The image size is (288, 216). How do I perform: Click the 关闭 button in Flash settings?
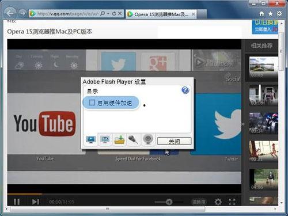174,141
